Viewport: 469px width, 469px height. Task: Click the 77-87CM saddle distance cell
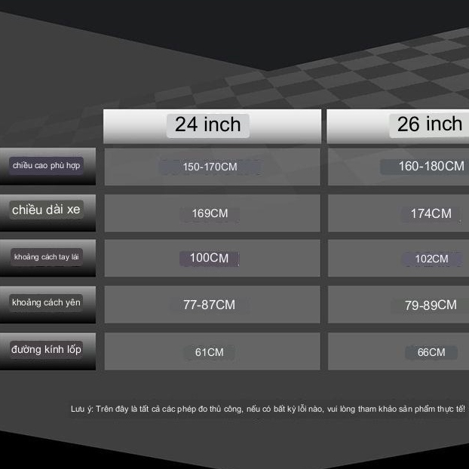(x=209, y=305)
